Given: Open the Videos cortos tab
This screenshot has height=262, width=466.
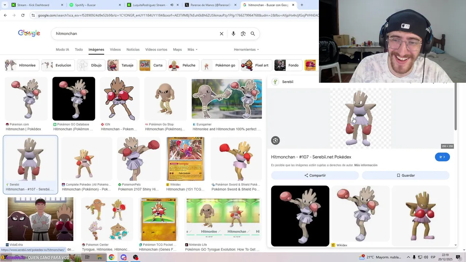Looking at the screenshot, I should 156,49.
